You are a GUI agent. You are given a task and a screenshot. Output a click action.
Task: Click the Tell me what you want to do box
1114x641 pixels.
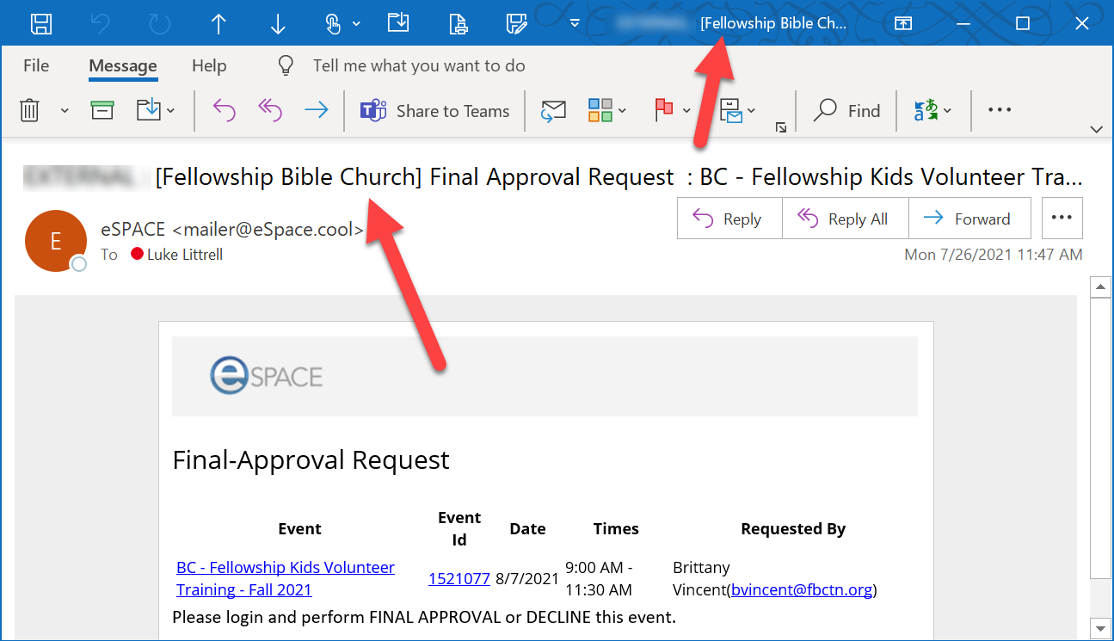(x=419, y=65)
